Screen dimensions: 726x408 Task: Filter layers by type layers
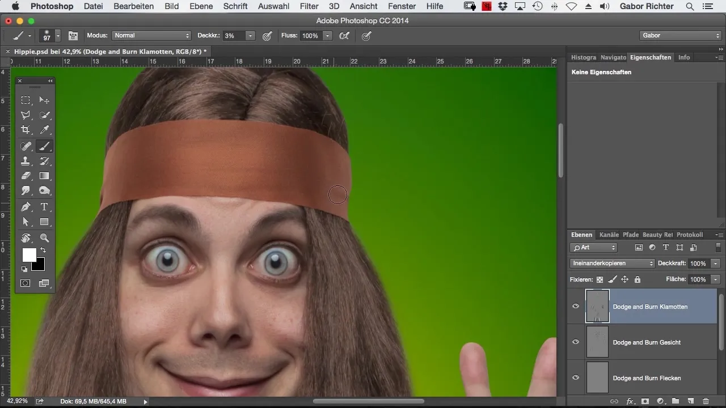(x=666, y=248)
